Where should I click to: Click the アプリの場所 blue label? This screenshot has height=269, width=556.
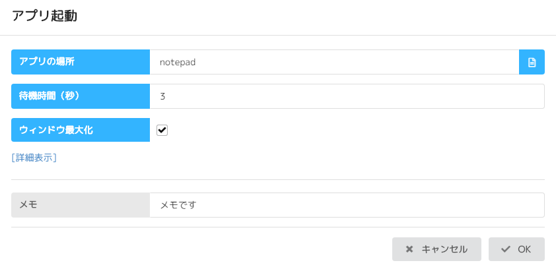tap(81, 62)
